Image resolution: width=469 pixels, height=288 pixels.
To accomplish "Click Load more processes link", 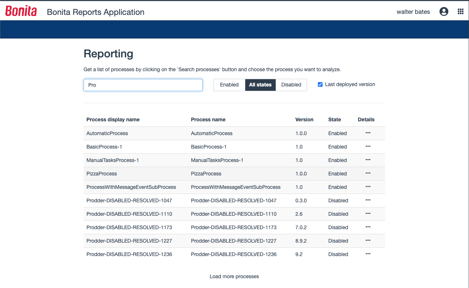I will [x=234, y=276].
